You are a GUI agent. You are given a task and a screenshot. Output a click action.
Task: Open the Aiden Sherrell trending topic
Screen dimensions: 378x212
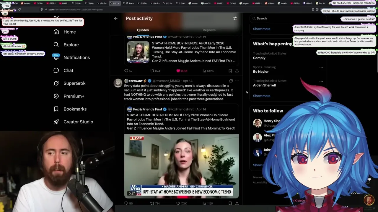click(264, 85)
